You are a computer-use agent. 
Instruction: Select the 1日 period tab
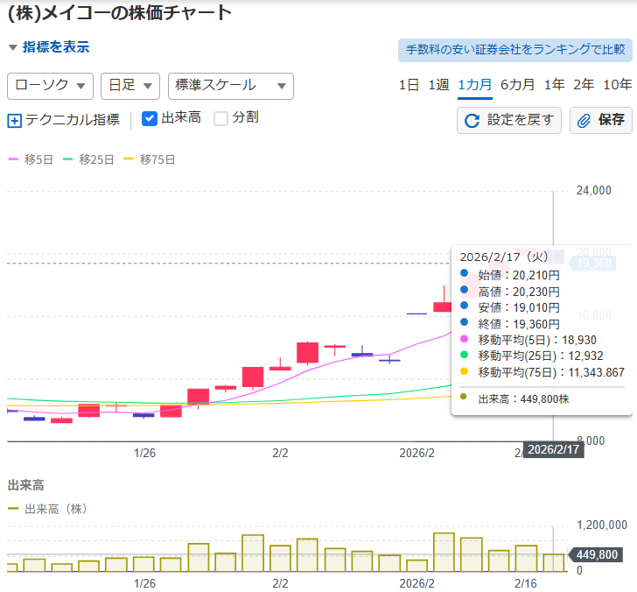coord(409,85)
